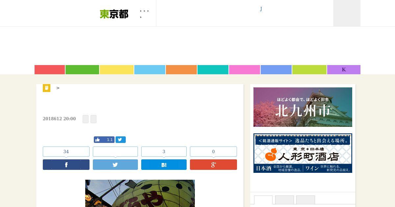Share on Facebook with the dark blue button
Viewport: 395px width, 207px height.
pos(66,165)
